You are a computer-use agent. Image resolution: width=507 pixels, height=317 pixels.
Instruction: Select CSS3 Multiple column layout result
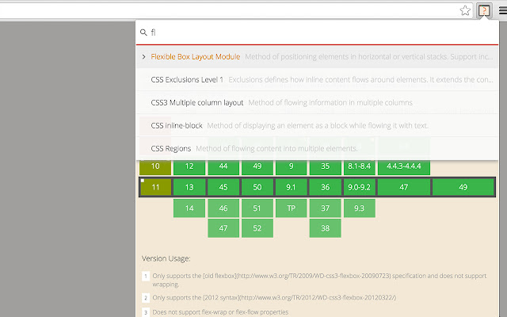click(317, 102)
